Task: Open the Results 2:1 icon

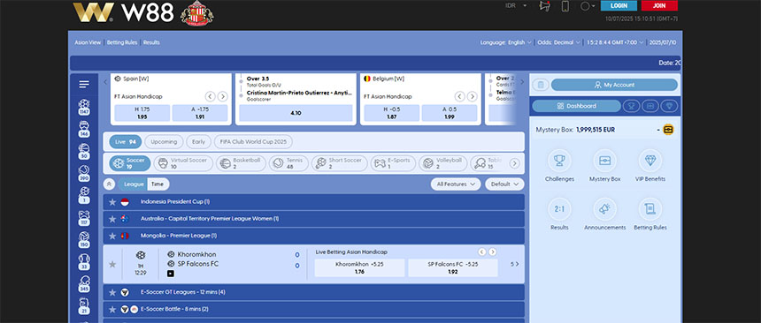Action: pyautogui.click(x=559, y=209)
